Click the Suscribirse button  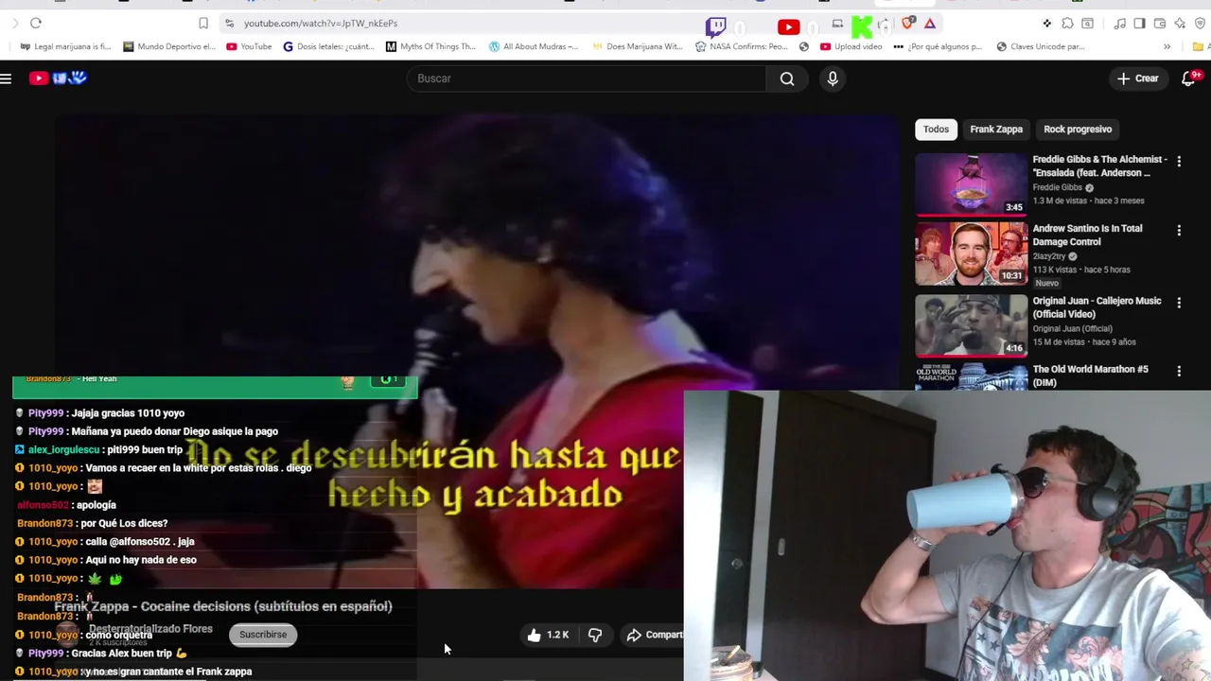pyautogui.click(x=263, y=635)
